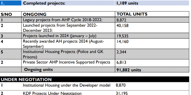The image size is (191, 95).
Task: Click the '1,189 units' value
Action: pos(127,3)
